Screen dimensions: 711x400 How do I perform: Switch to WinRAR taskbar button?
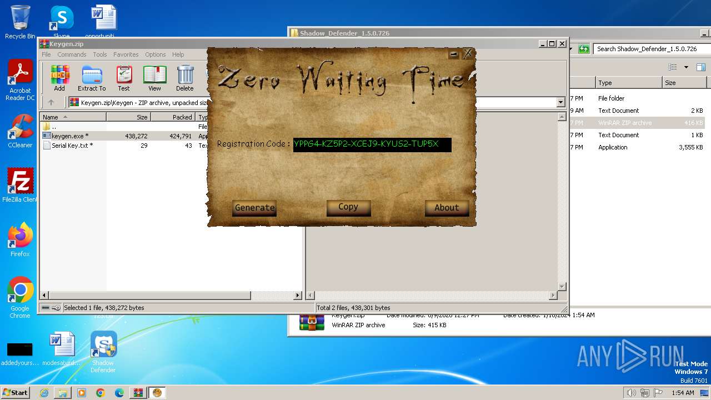tap(138, 393)
